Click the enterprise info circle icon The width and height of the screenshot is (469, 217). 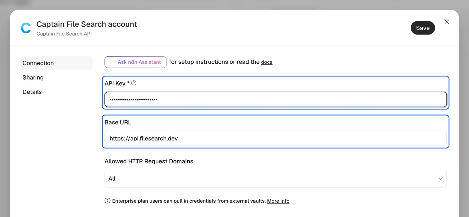[108, 201]
